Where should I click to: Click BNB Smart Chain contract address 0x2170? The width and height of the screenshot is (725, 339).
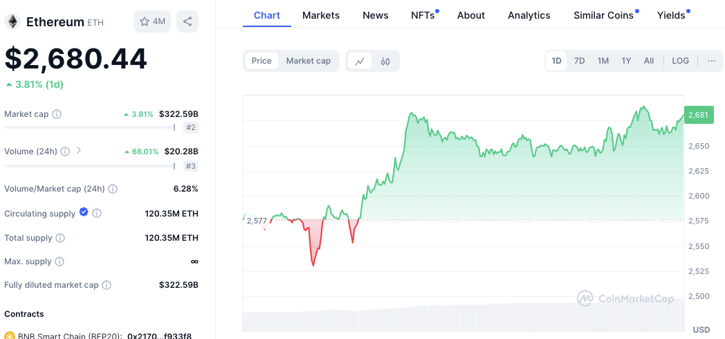coord(160,336)
